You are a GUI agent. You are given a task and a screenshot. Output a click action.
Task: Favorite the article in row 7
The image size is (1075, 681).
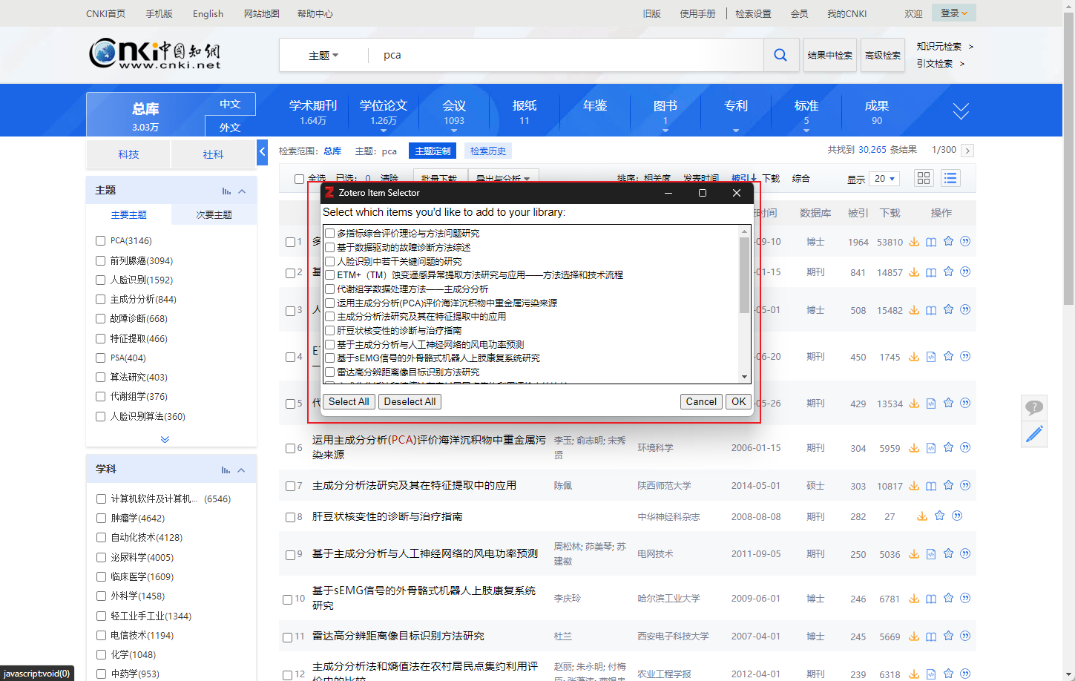point(948,485)
